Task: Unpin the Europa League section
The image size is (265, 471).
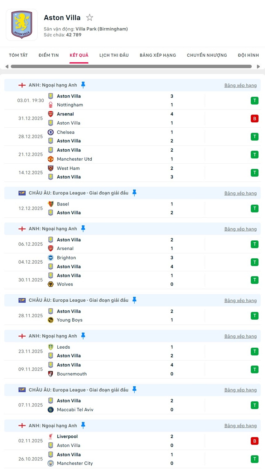Action: [134, 193]
